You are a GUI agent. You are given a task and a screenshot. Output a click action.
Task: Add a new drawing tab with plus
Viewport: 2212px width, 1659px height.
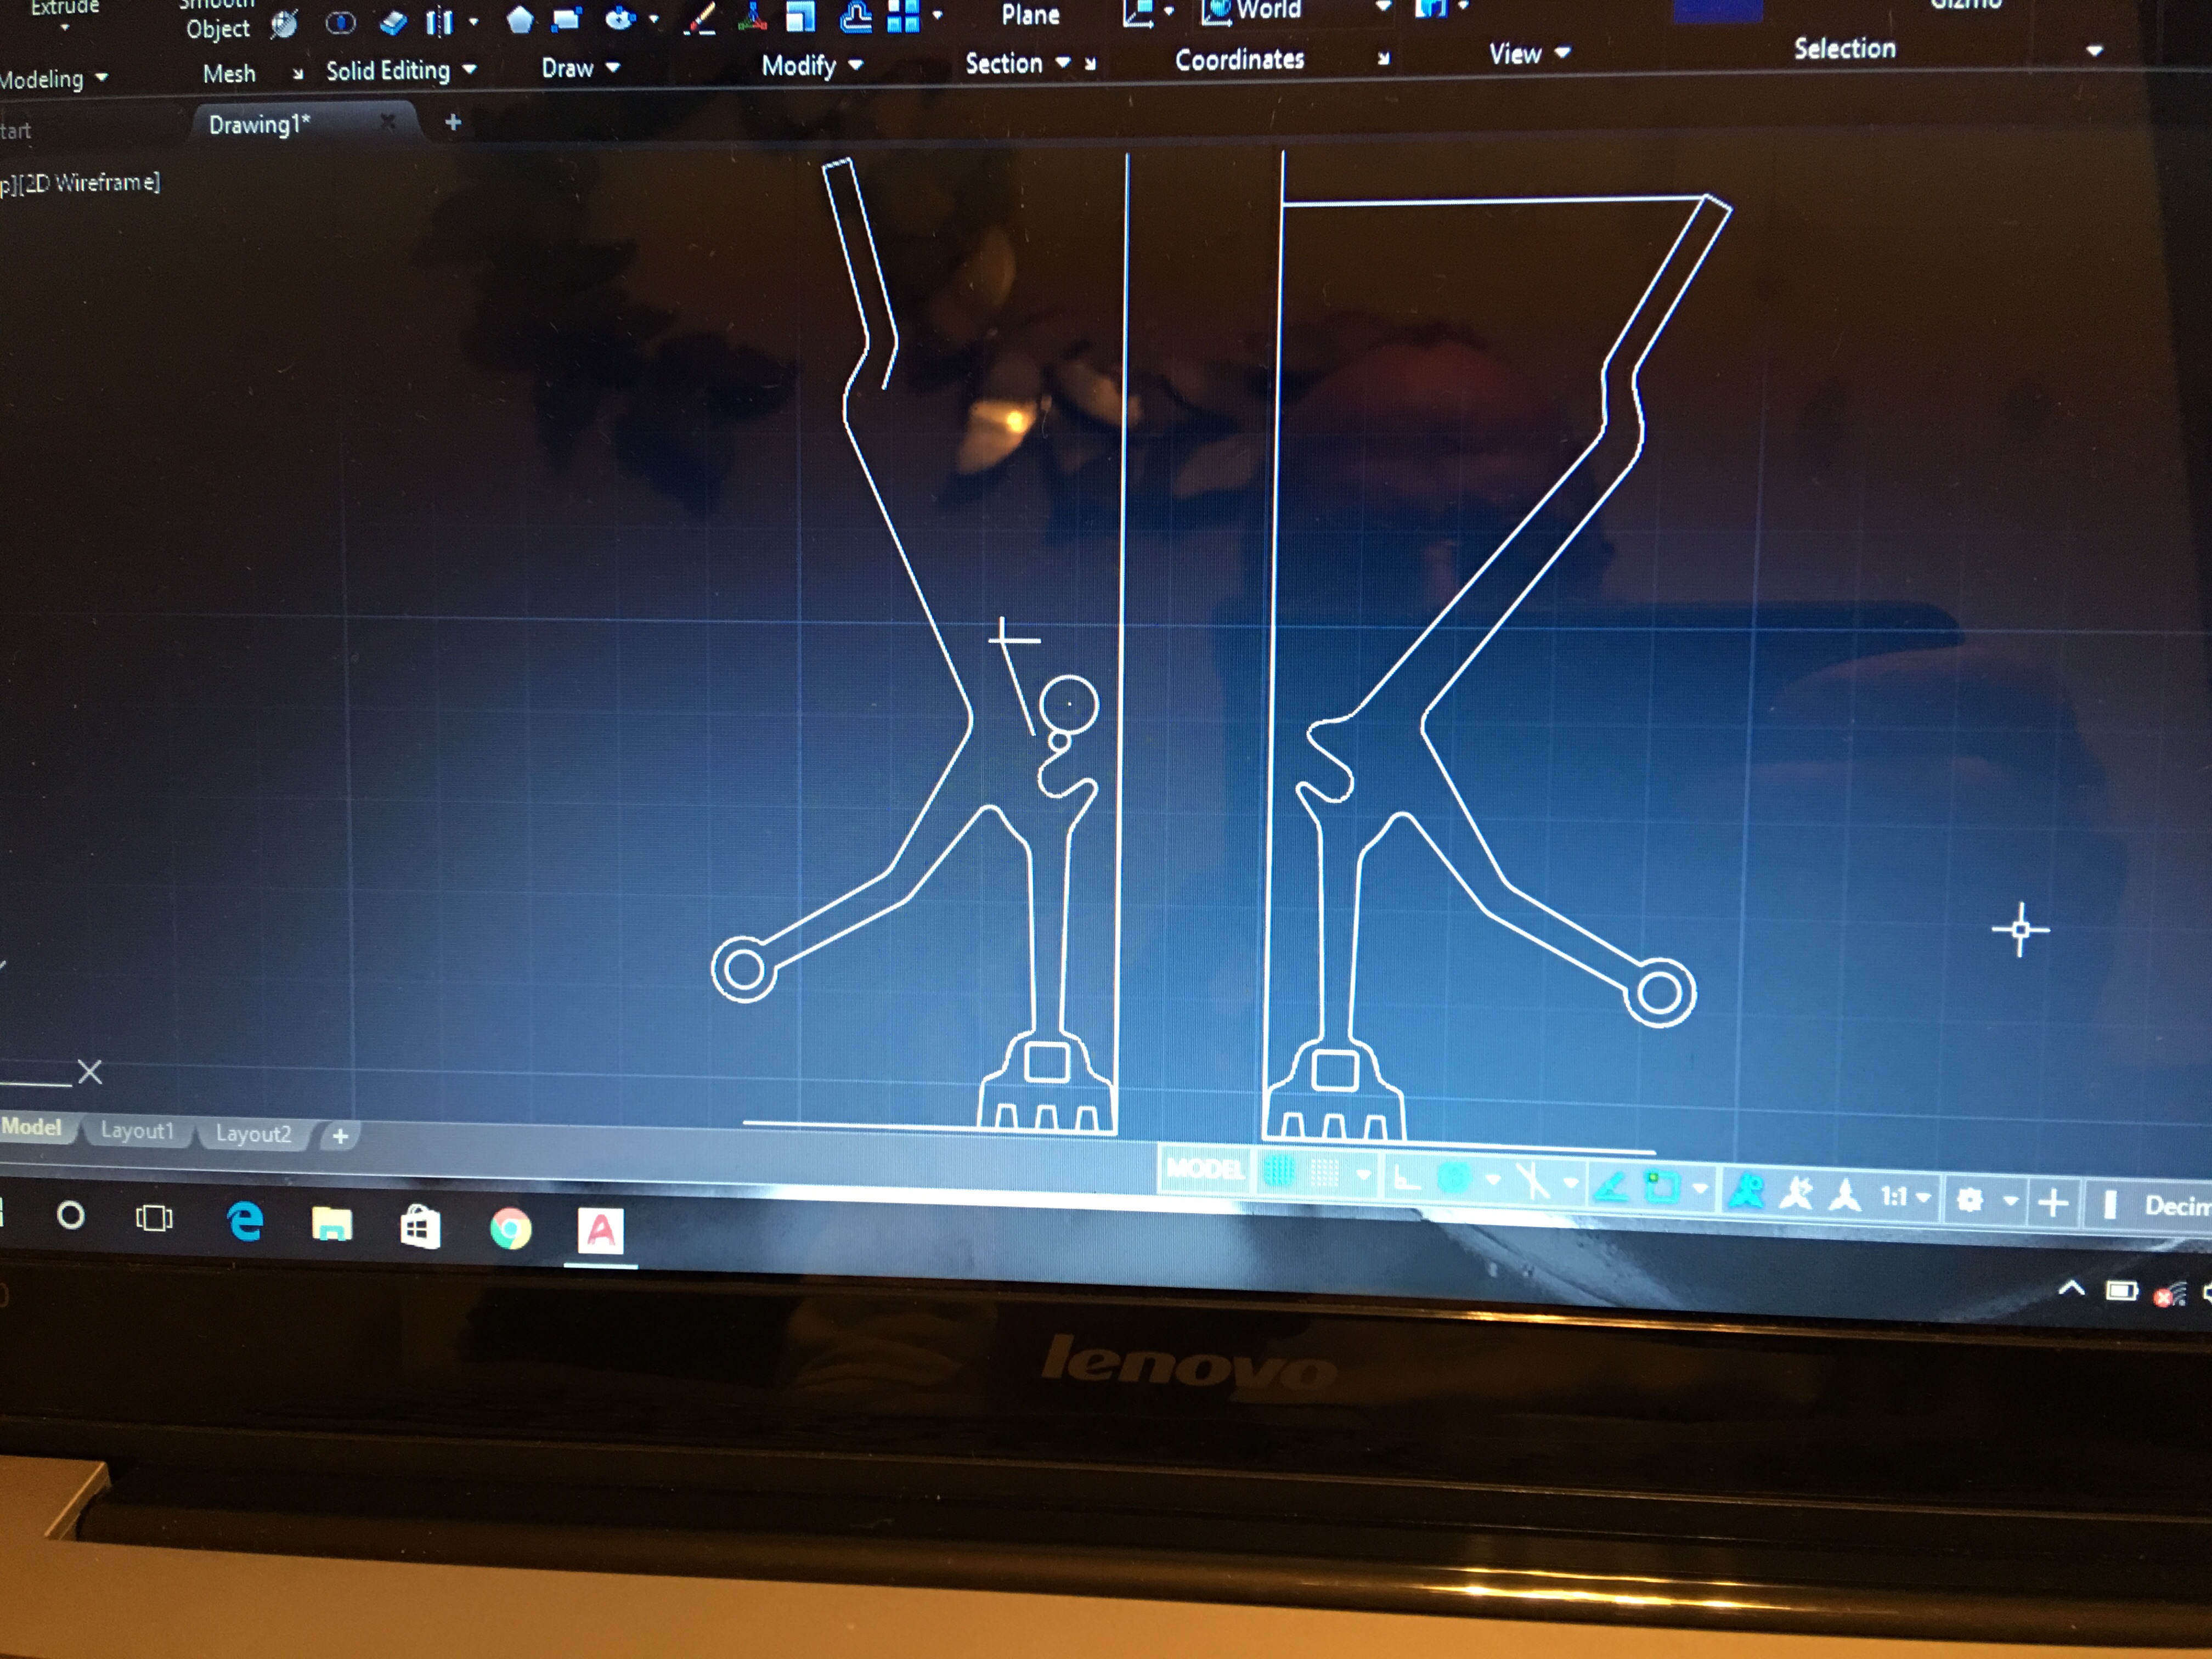452,122
